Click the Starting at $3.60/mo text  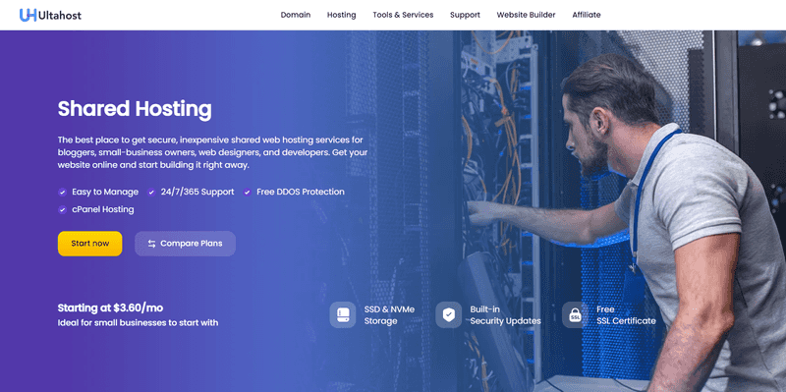click(110, 308)
